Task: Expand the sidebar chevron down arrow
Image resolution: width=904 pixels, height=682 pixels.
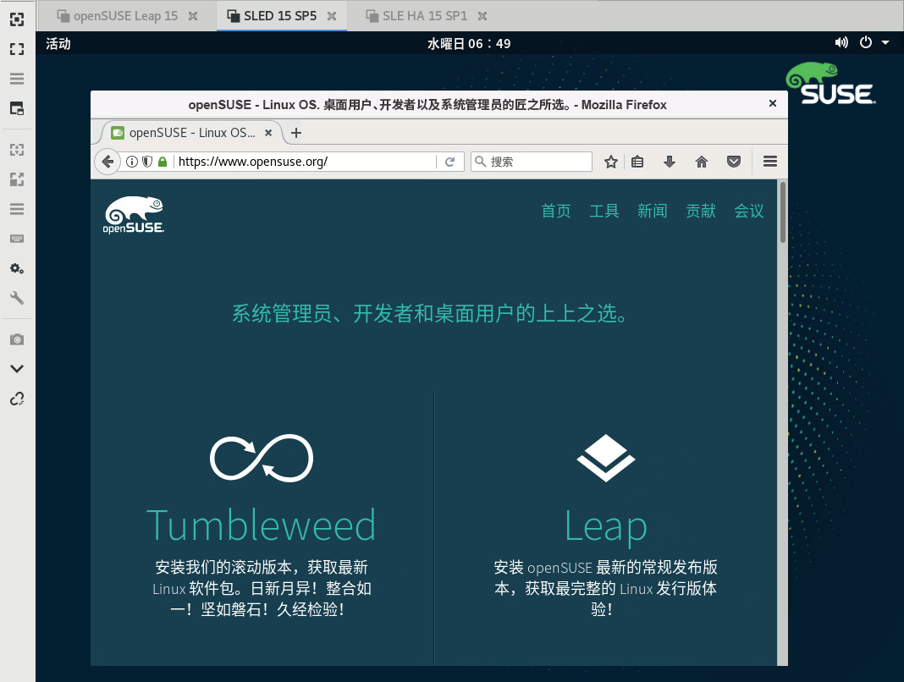Action: pos(17,369)
